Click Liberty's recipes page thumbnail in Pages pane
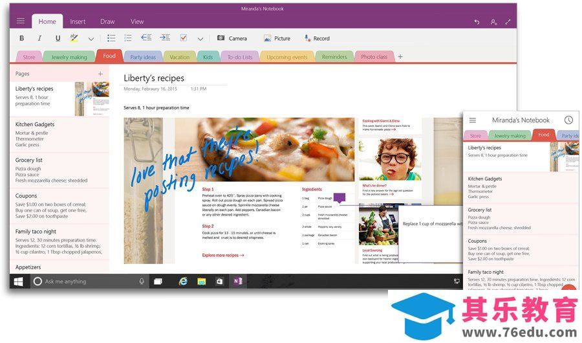 point(92,99)
